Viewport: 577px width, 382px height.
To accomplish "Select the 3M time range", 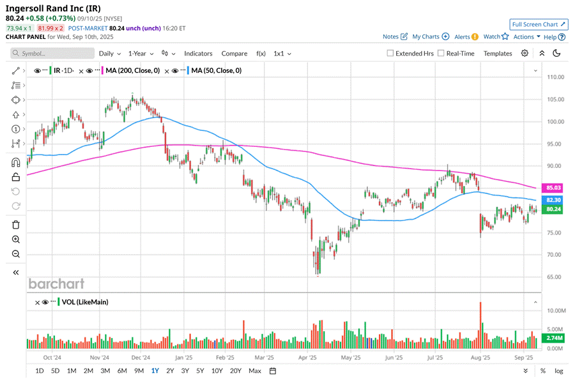I will pyautogui.click(x=105, y=371).
